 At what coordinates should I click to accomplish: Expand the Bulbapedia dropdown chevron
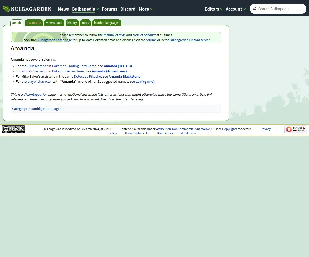[x=98, y=9]
